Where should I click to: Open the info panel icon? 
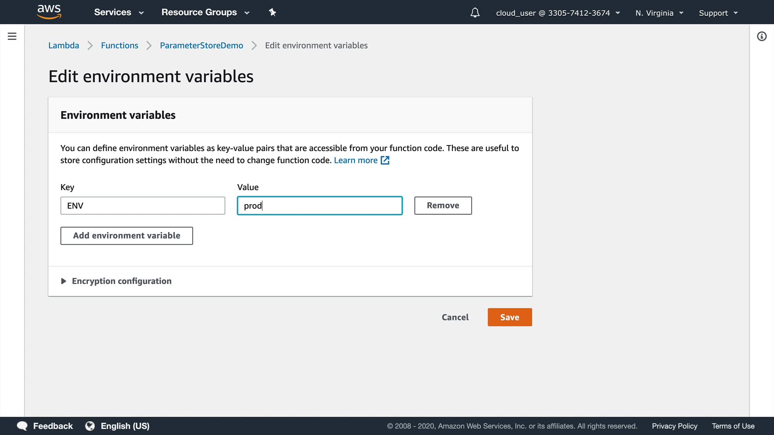point(762,37)
